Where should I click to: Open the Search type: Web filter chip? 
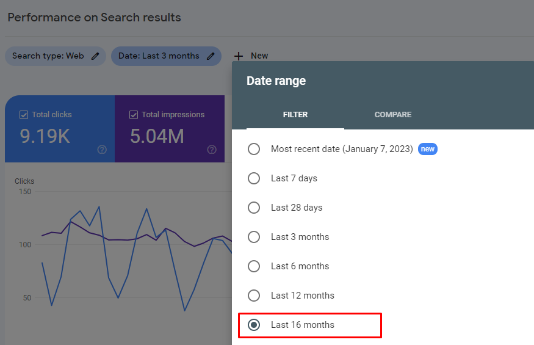coord(48,56)
